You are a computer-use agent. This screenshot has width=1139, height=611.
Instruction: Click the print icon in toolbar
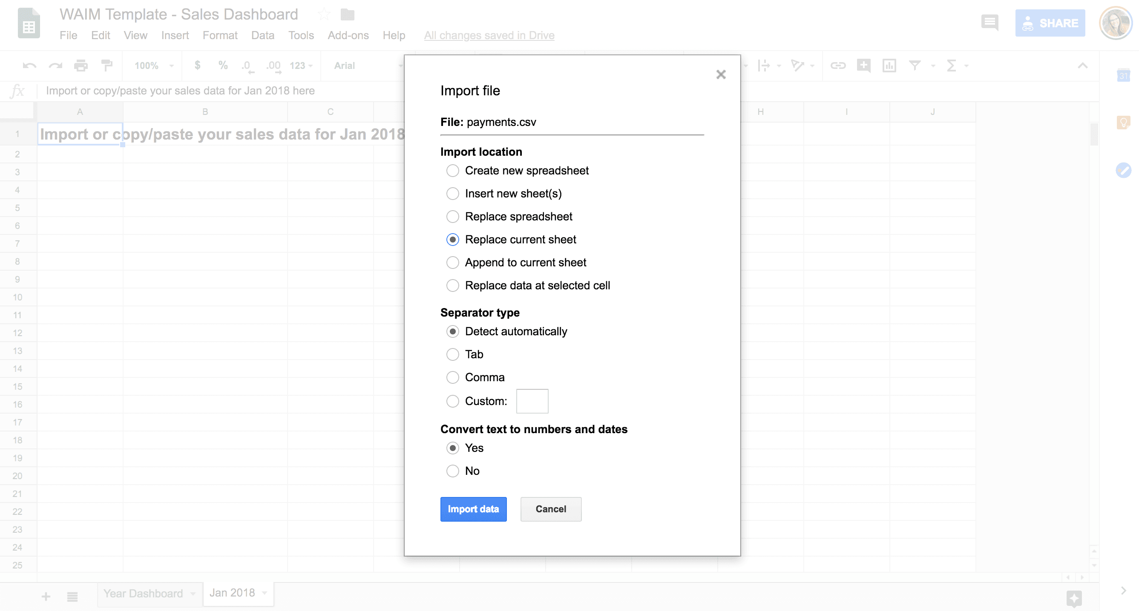[81, 66]
